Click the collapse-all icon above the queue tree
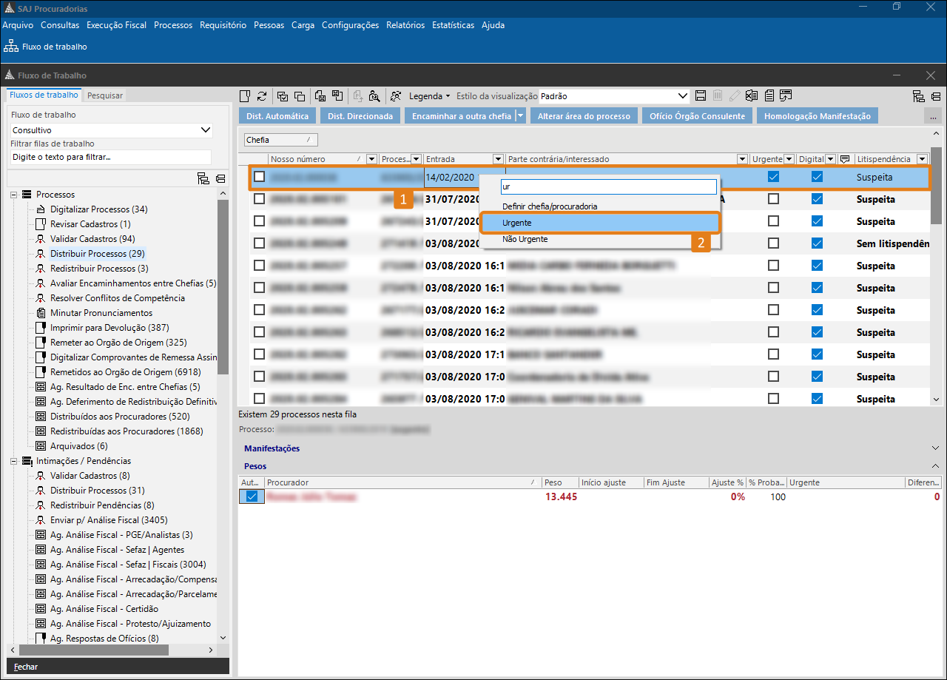947x680 pixels. click(x=220, y=178)
